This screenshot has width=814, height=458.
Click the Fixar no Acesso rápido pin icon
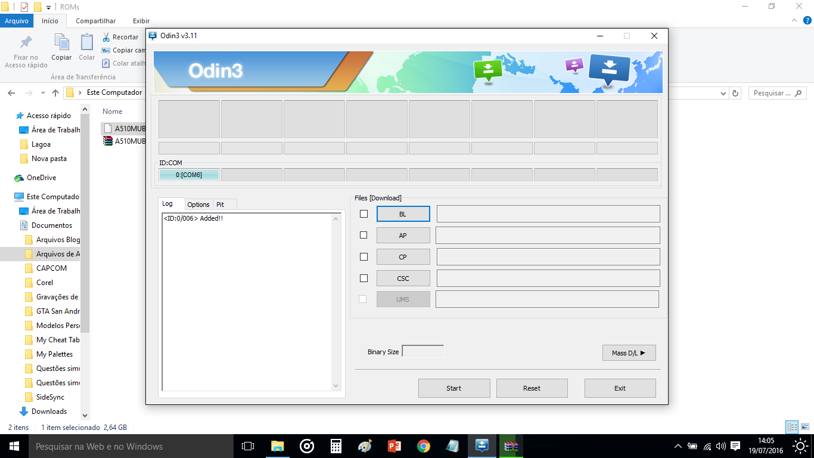26,43
